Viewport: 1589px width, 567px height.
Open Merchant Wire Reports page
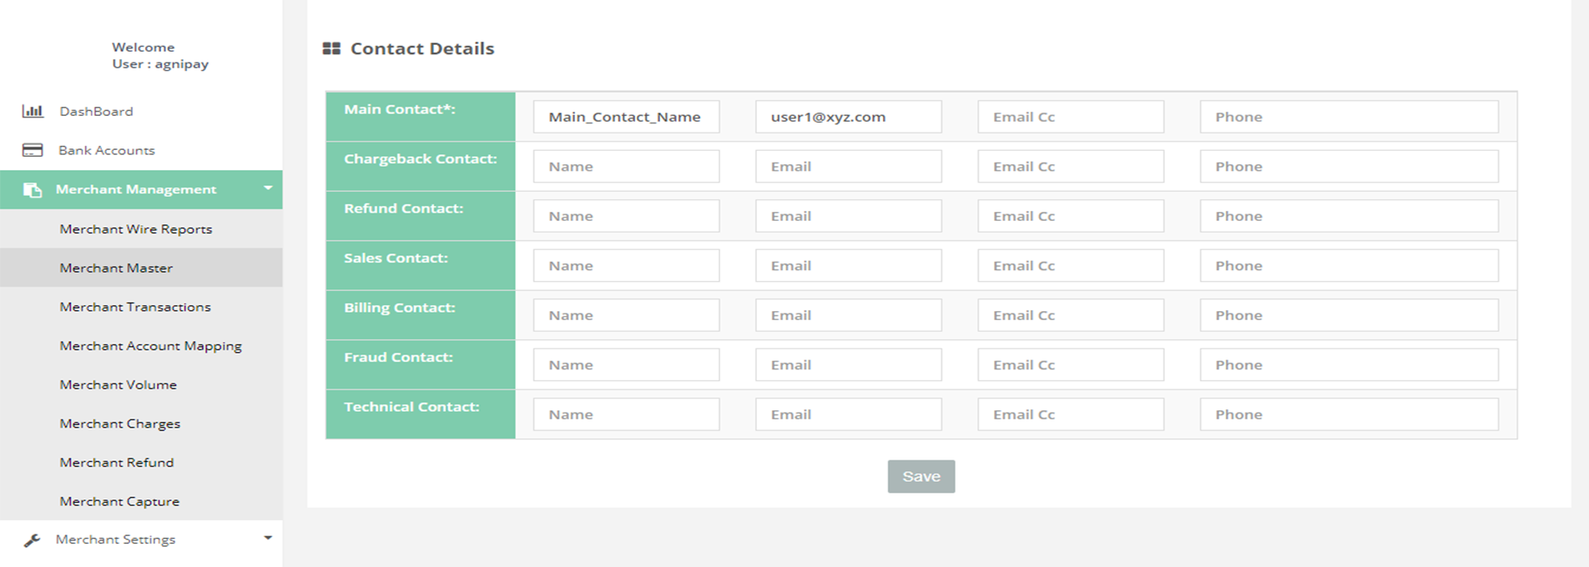click(135, 229)
